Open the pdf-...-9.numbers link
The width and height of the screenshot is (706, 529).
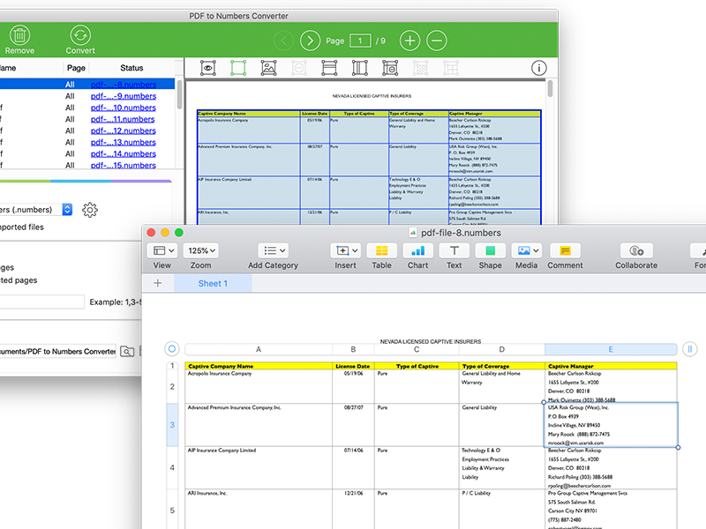(124, 96)
